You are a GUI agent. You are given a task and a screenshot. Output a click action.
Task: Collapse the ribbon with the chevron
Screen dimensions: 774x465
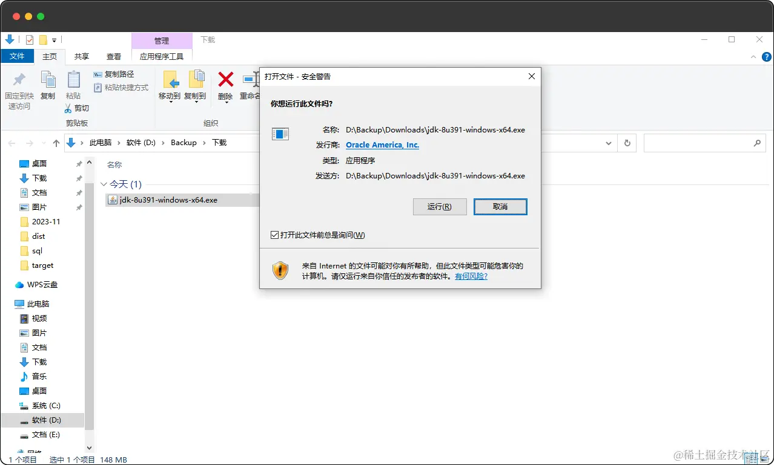coord(753,57)
